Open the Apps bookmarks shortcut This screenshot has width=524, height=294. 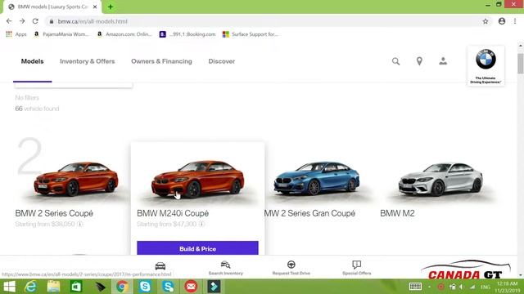(16, 34)
